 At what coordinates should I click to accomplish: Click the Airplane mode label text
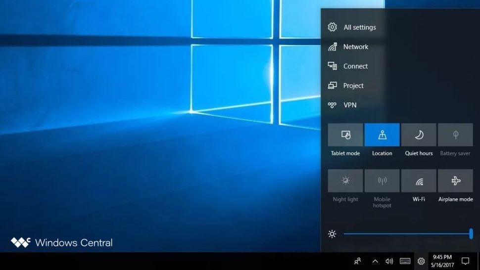click(x=456, y=199)
